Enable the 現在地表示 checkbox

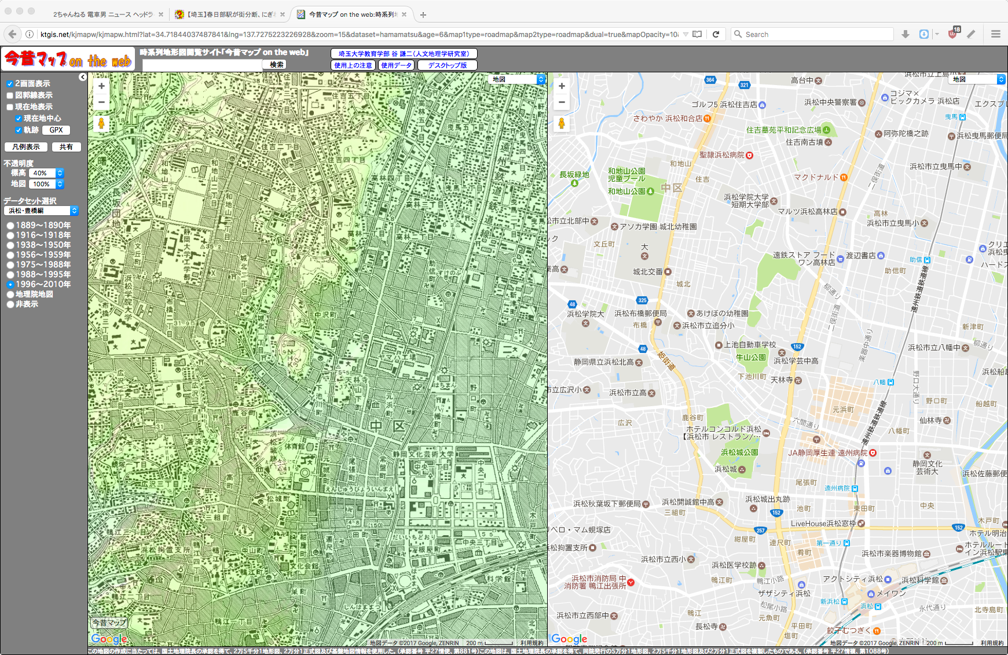click(x=10, y=107)
